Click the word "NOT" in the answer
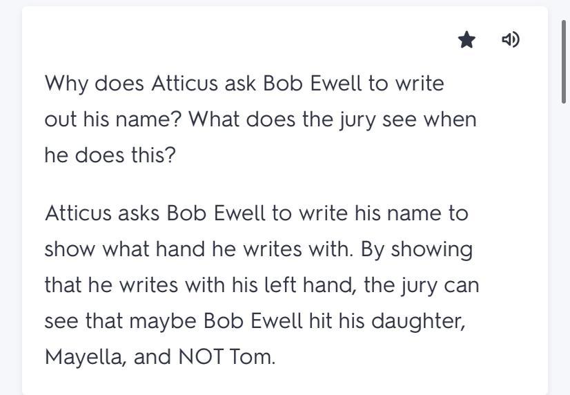 [200, 356]
